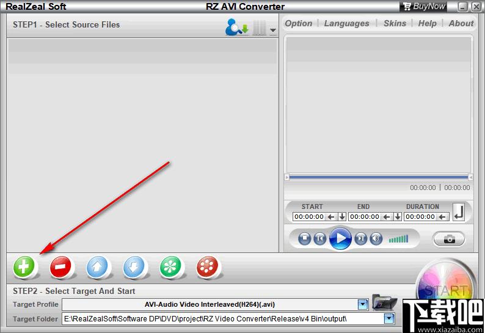485x333 pixels.
Task: Stop playback in the preview player
Action: point(304,239)
